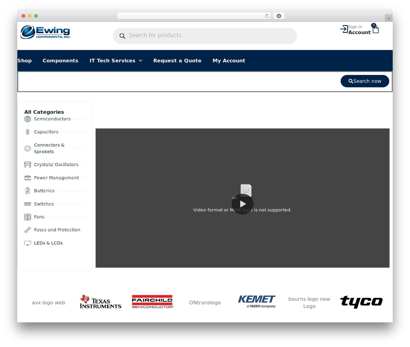
Task: Open the Semiconductors category link
Action: [52, 119]
